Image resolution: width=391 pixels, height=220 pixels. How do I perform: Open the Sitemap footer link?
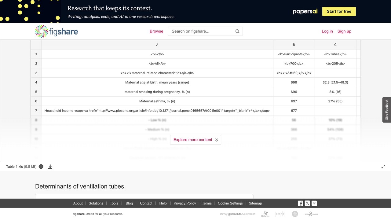coord(255,203)
